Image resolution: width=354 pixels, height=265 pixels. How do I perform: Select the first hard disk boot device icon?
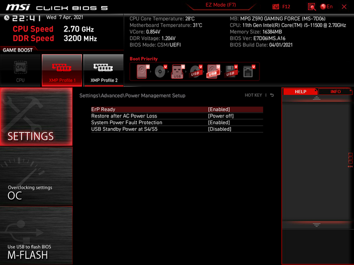(x=143, y=71)
